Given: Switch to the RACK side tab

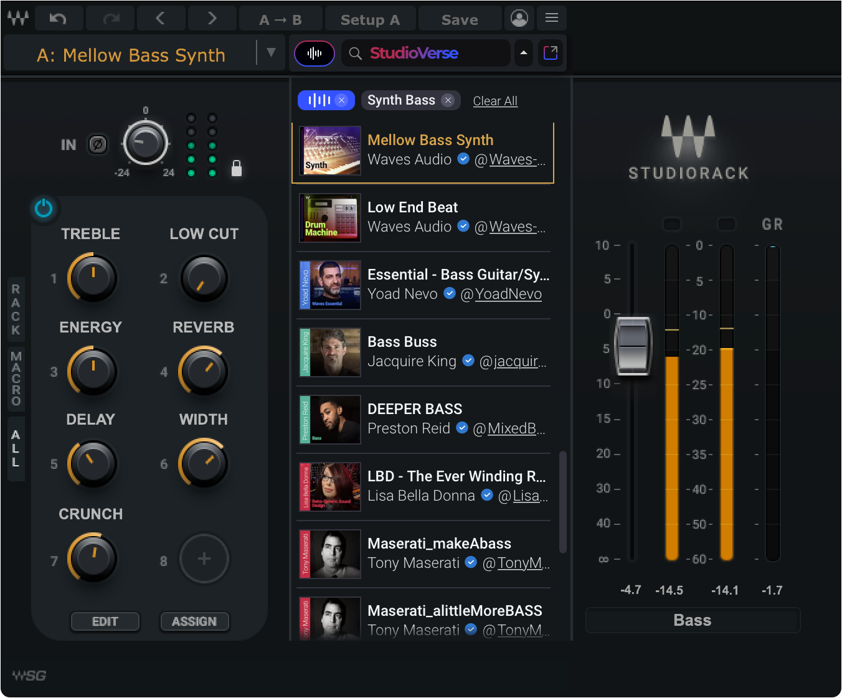Looking at the screenshot, I should [x=16, y=310].
